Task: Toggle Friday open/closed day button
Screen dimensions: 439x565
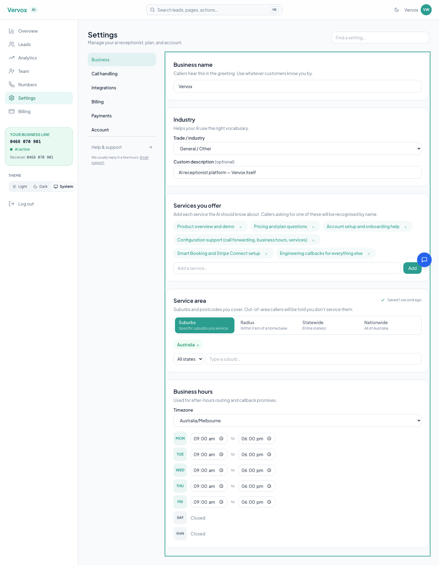Action: [180, 502]
